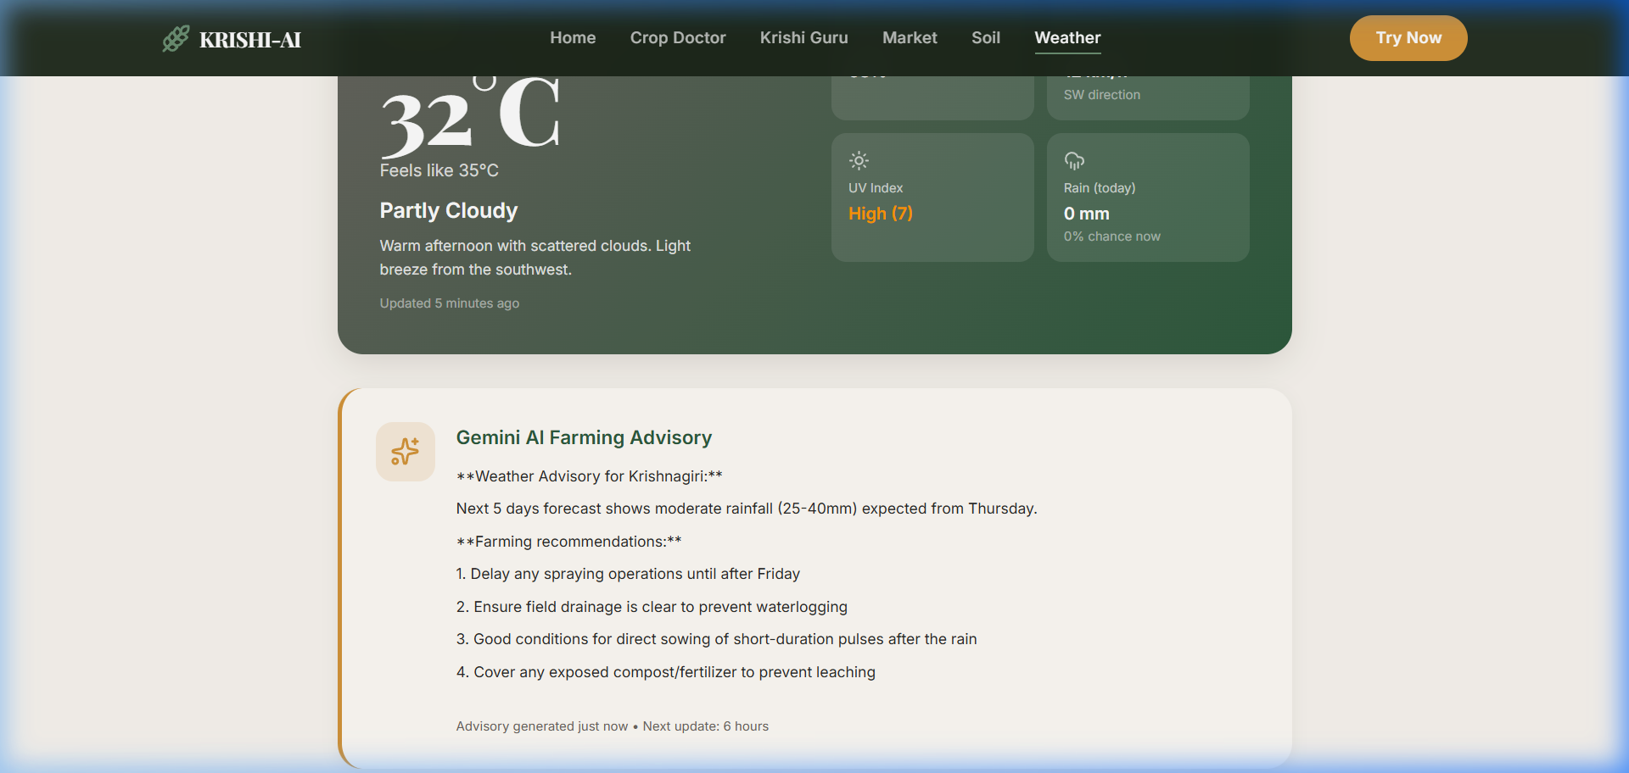Click the Try Now button
The height and width of the screenshot is (773, 1629).
[1408, 38]
